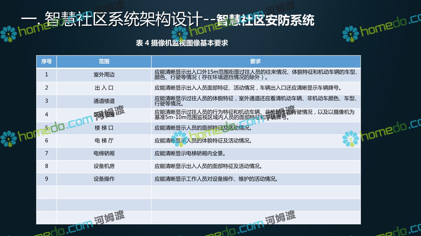Select the 电梯厅 cell
The height and width of the screenshot is (236, 421).
(104, 141)
